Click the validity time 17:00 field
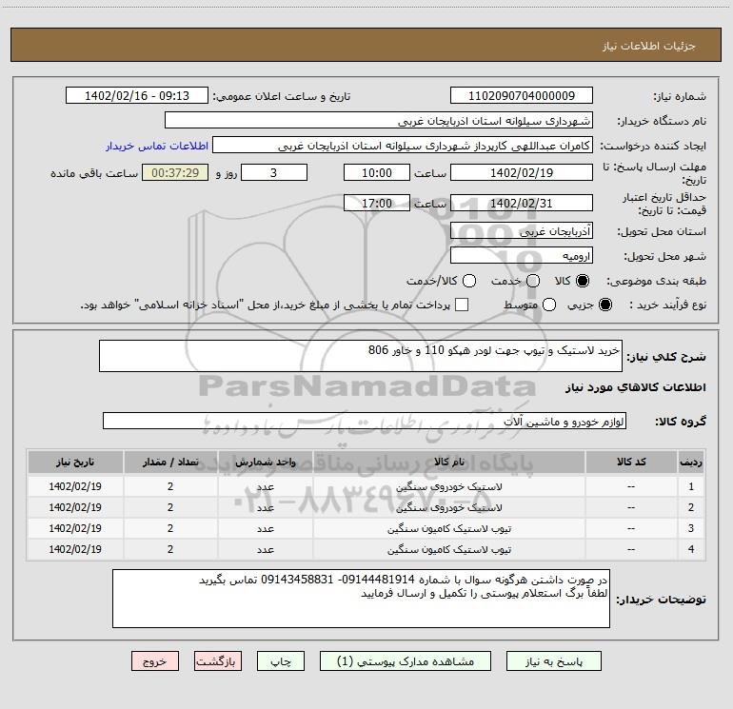The width and height of the screenshot is (733, 709). (x=377, y=203)
